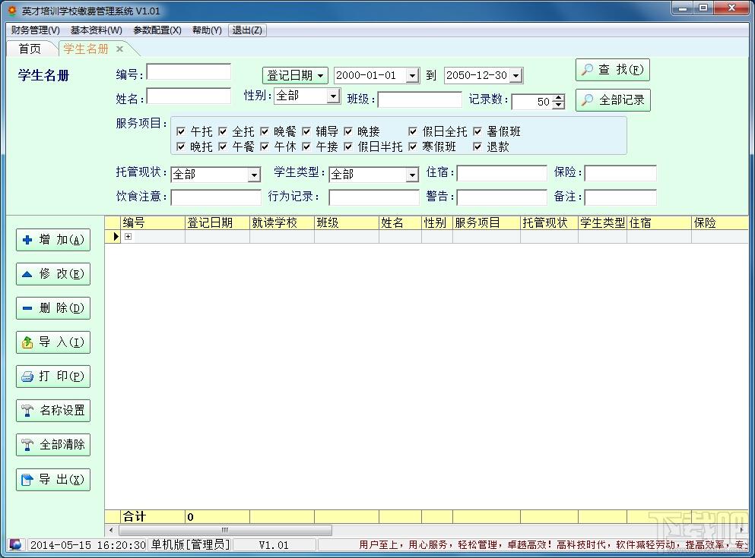
Task: Switch to the 首页 tab
Action: pyautogui.click(x=30, y=49)
